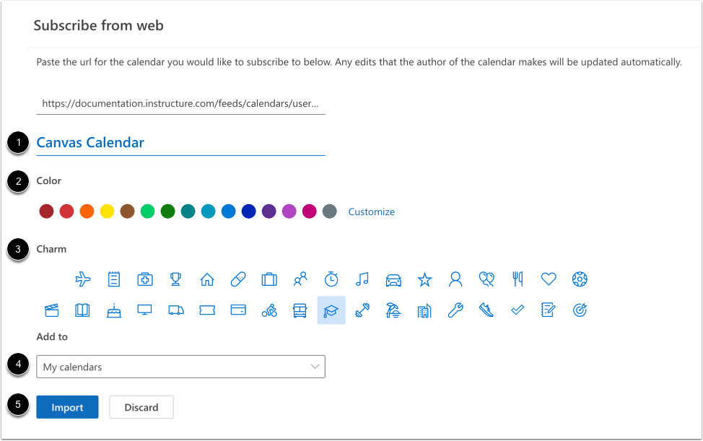
Task: Open the Customize color link
Action: pos(371,211)
